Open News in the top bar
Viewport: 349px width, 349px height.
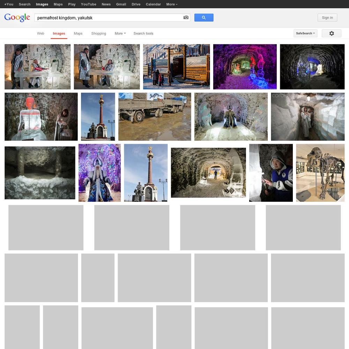point(106,4)
